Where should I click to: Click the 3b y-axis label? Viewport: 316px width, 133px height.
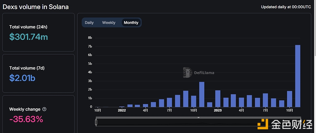90,81
